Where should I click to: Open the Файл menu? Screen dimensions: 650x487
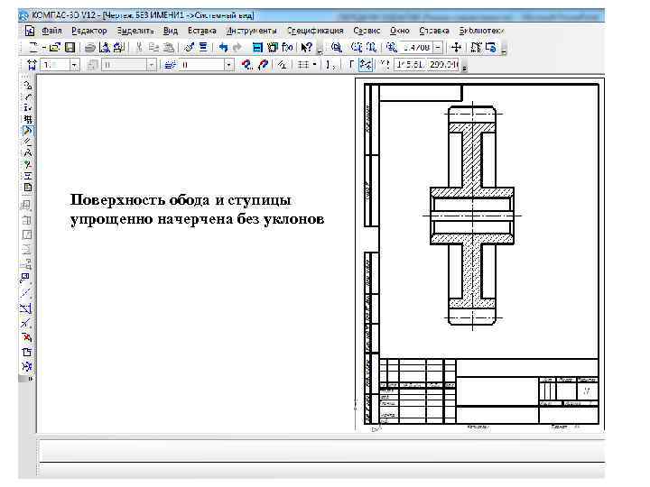(x=51, y=31)
